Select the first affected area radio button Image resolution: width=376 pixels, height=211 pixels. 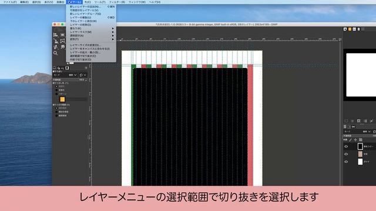[56, 108]
